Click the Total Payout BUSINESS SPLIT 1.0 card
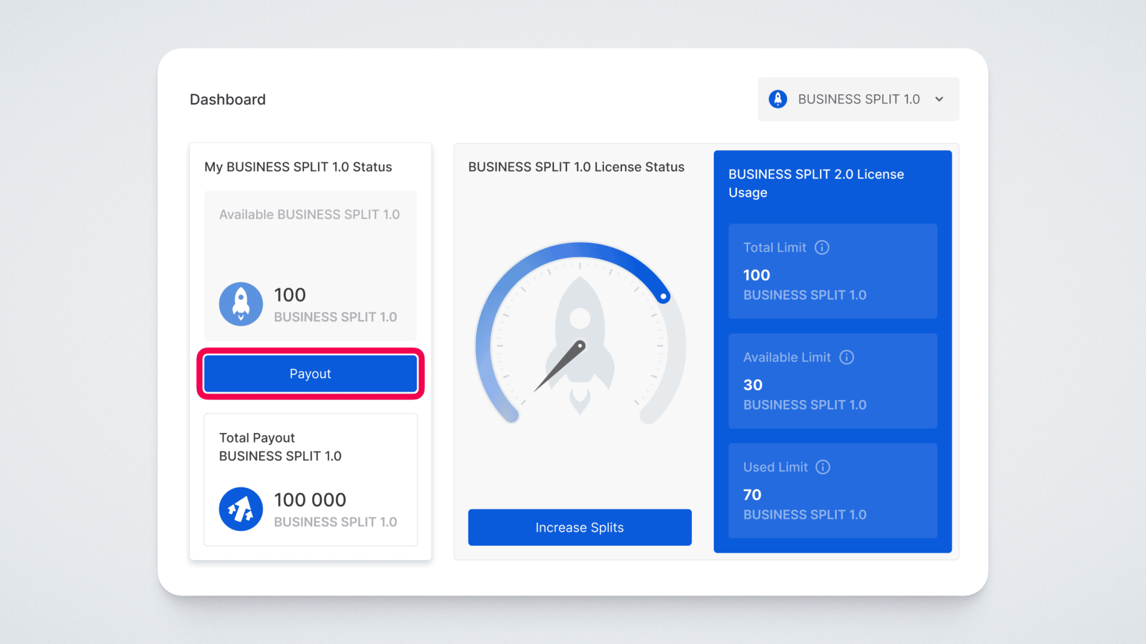 [x=310, y=479]
